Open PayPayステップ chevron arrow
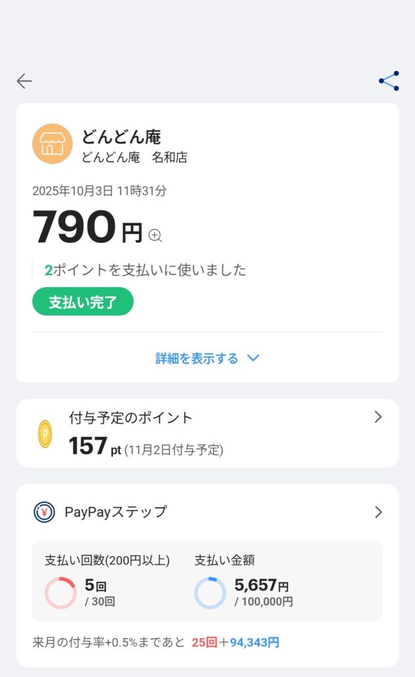The width and height of the screenshot is (415, 677). click(x=378, y=512)
